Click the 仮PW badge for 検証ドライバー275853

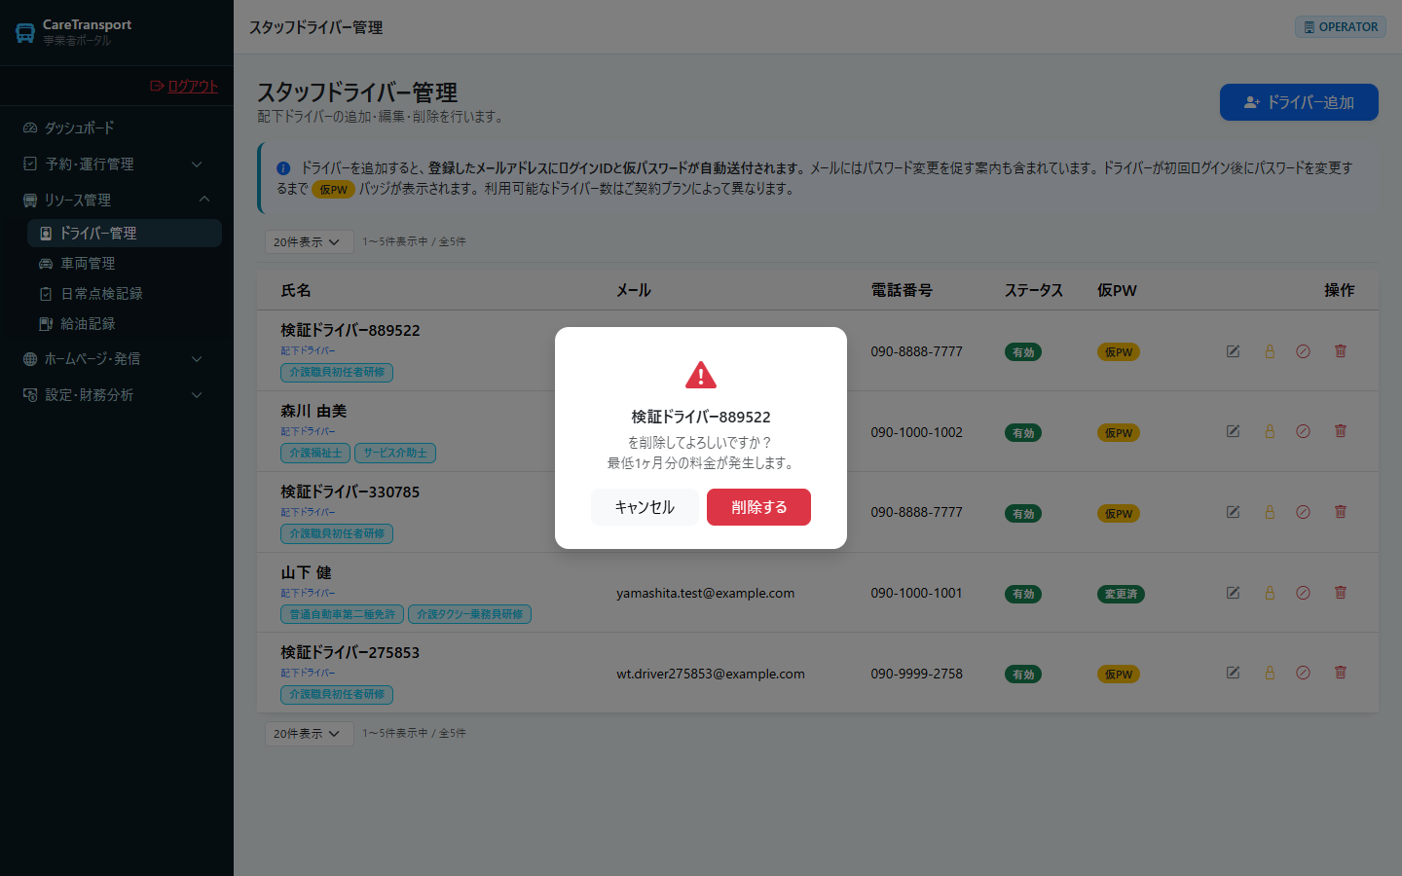tap(1119, 675)
